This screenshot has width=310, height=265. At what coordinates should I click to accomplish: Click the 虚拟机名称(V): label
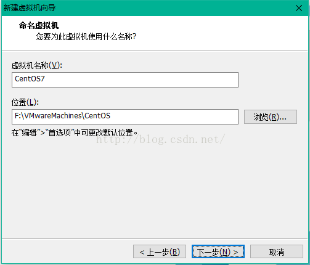(37, 66)
